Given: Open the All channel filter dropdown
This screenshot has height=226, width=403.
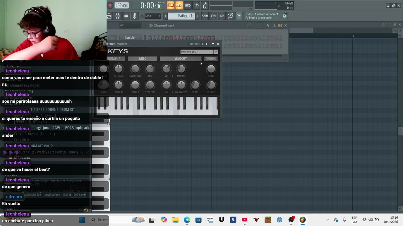Looking at the screenshot, I should 130,25.
